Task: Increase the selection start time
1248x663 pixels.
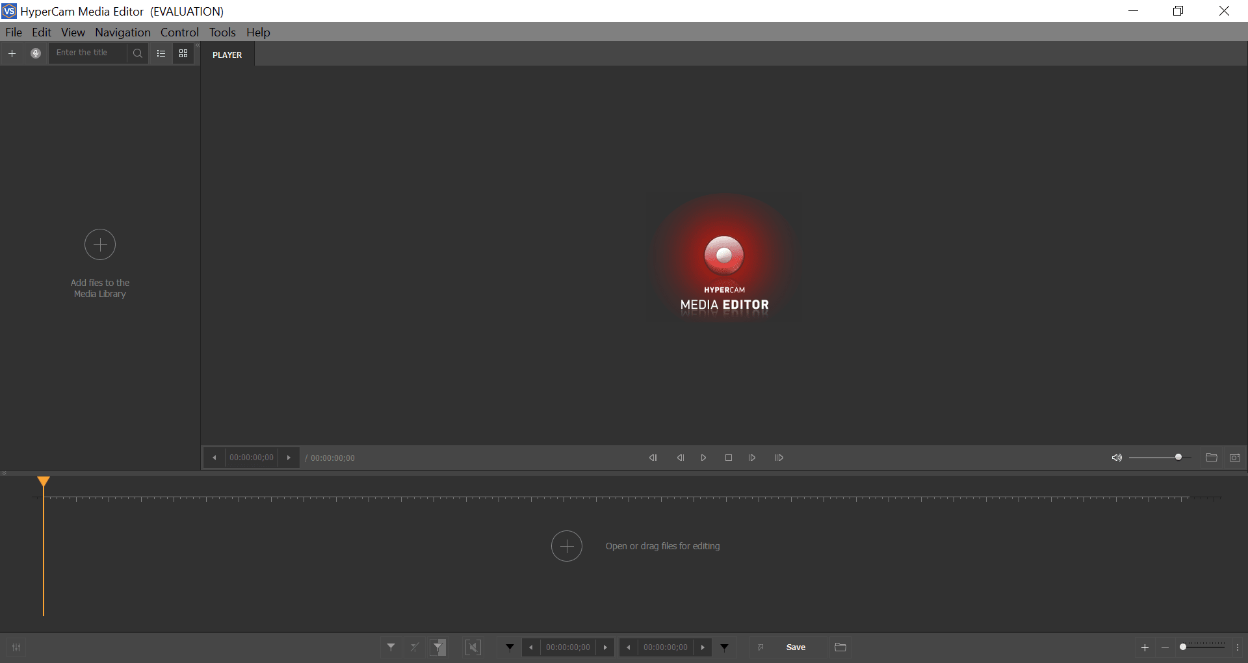Action: coord(605,647)
